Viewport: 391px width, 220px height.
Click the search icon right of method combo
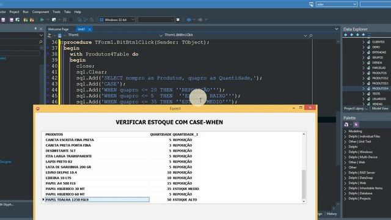point(311,35)
